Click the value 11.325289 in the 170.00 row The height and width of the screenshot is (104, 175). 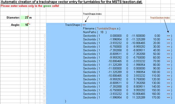tap(139, 97)
